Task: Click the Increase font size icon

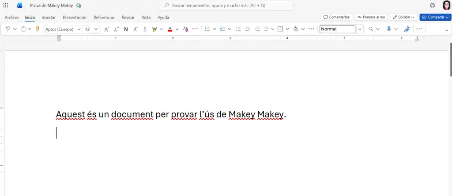Action: coord(106,29)
